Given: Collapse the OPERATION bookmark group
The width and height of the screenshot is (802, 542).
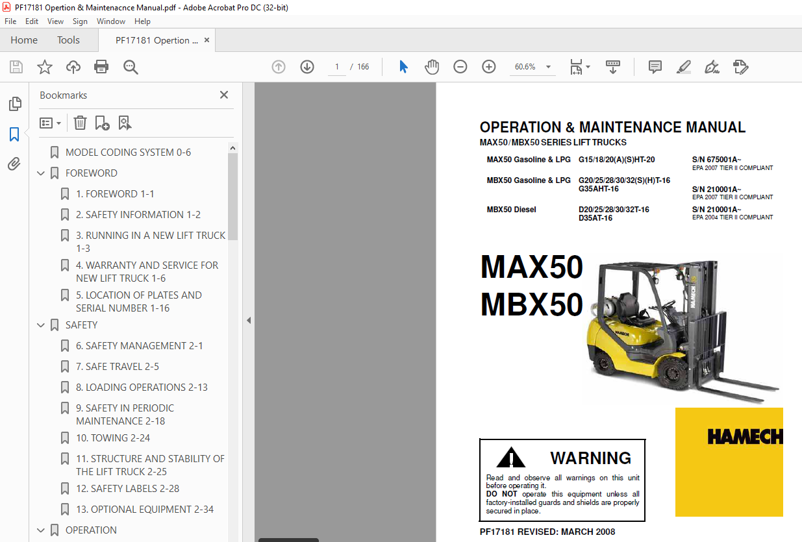Looking at the screenshot, I should pos(41,530).
